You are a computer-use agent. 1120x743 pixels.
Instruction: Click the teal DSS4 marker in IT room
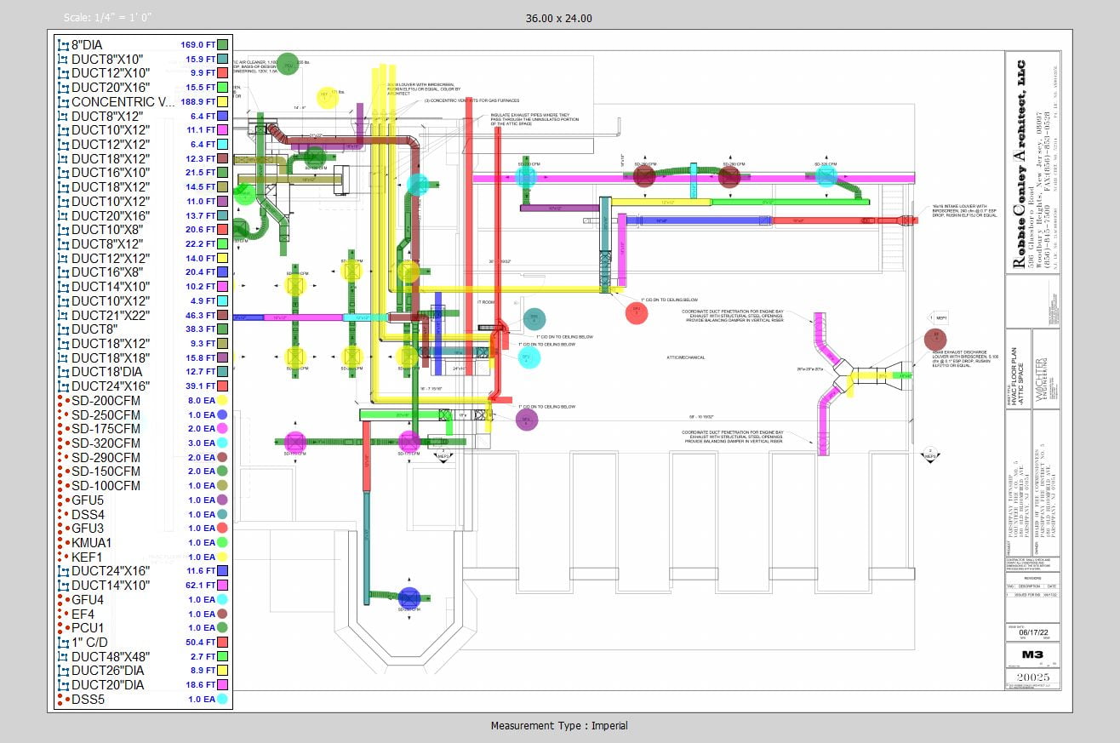[x=534, y=319]
